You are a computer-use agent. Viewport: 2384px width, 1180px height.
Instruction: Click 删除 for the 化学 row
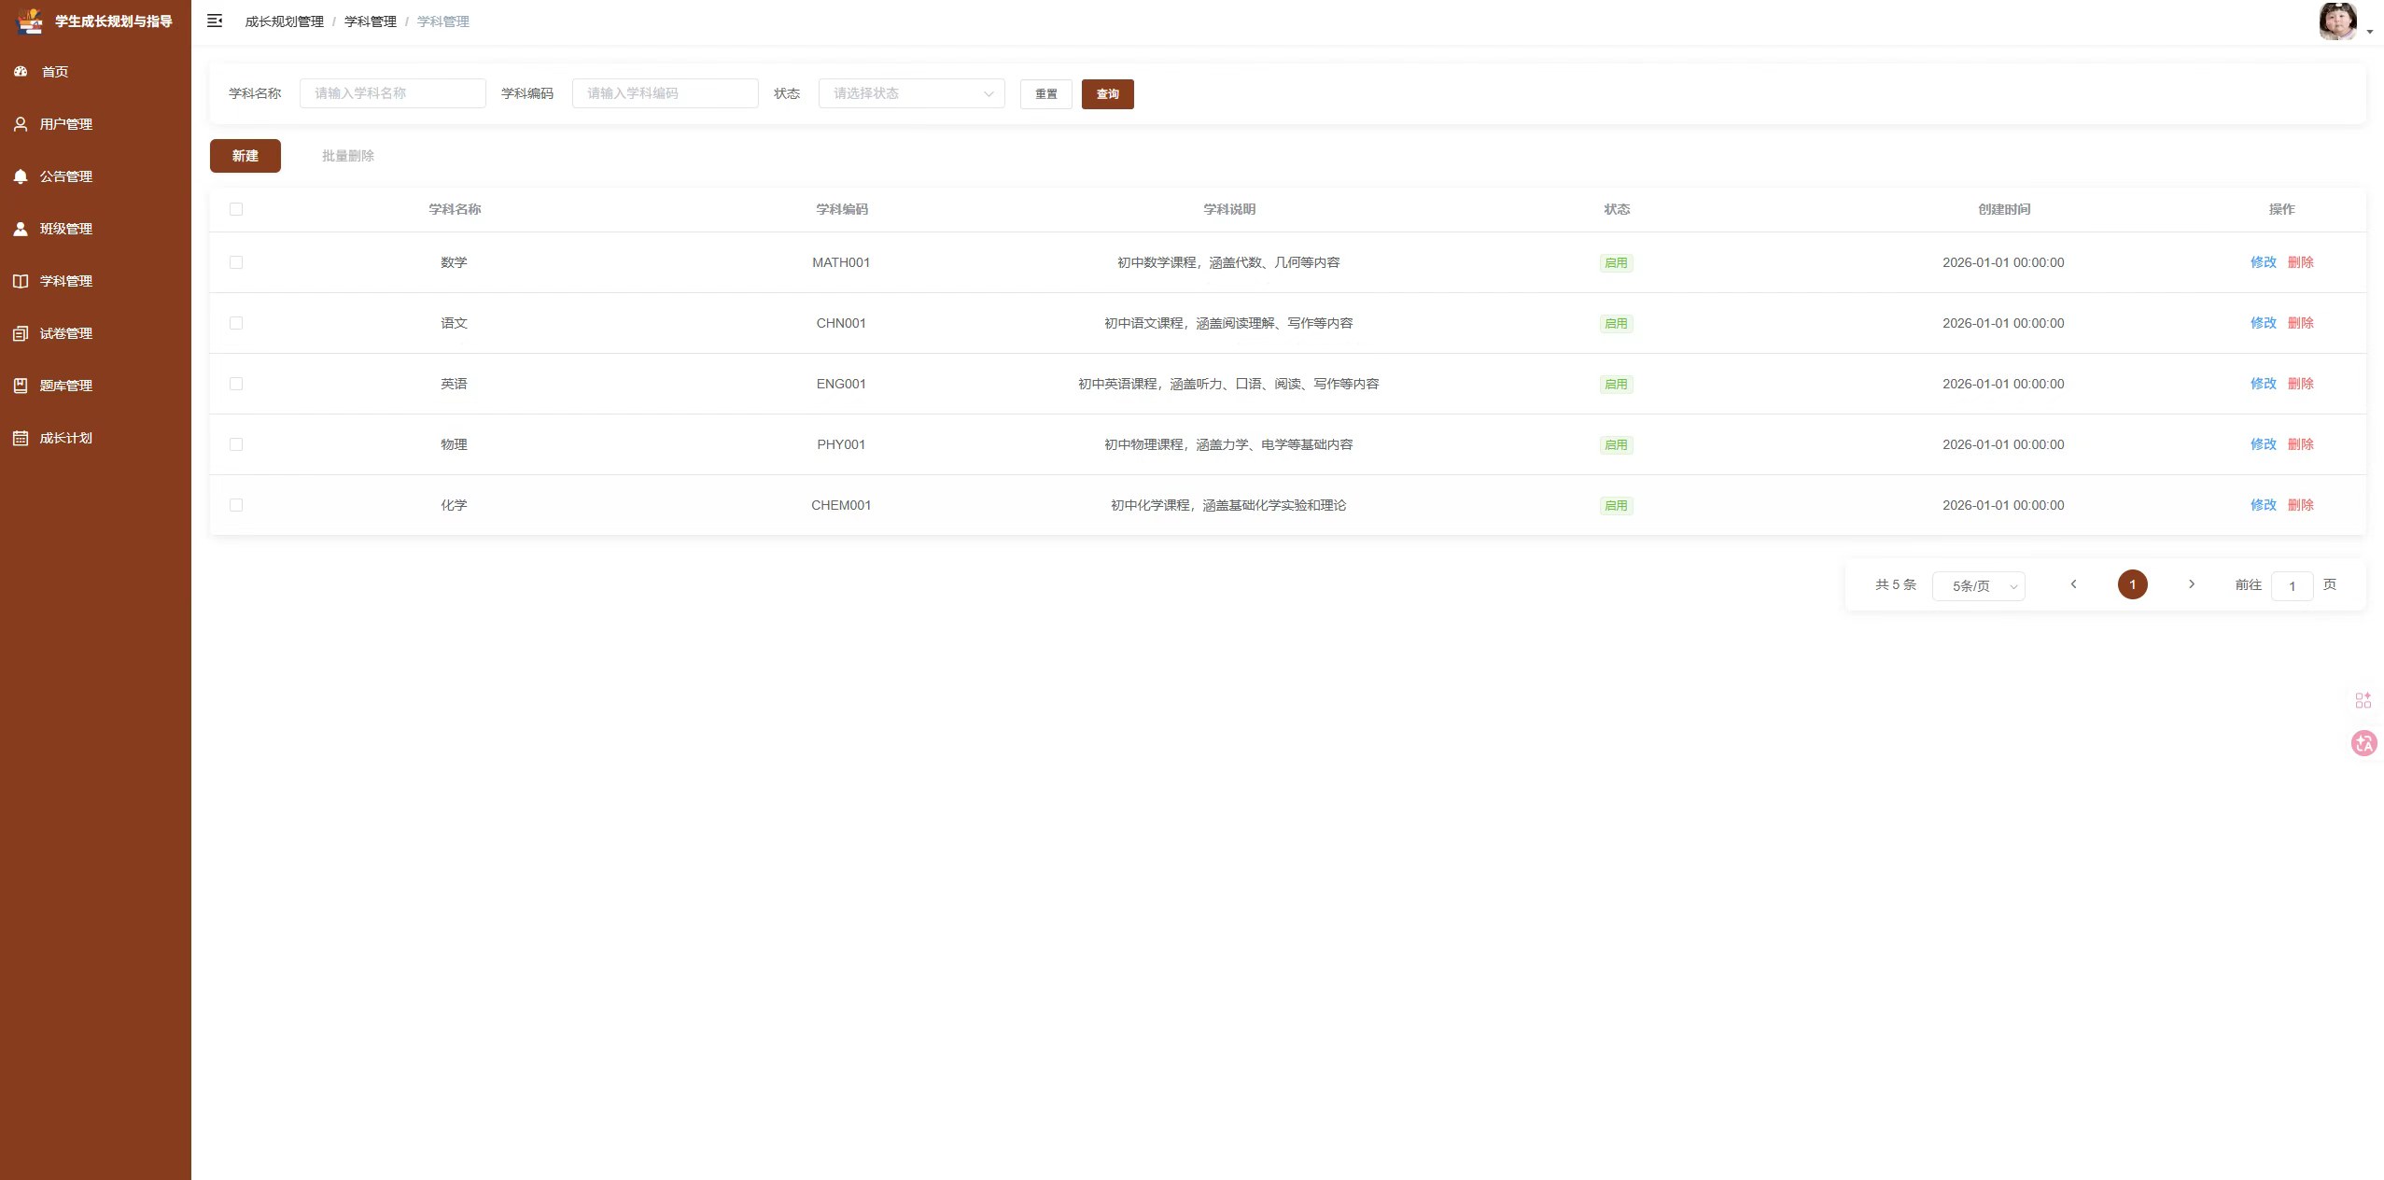(2300, 505)
